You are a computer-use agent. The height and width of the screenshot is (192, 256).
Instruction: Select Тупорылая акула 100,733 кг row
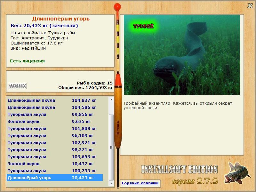pyautogui.click(x=55, y=171)
